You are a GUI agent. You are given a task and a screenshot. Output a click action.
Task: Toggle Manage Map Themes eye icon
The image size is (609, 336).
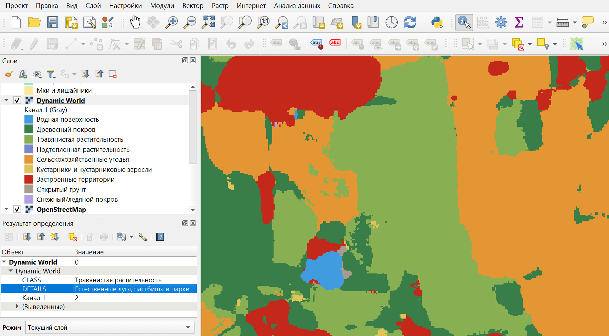[x=37, y=74]
